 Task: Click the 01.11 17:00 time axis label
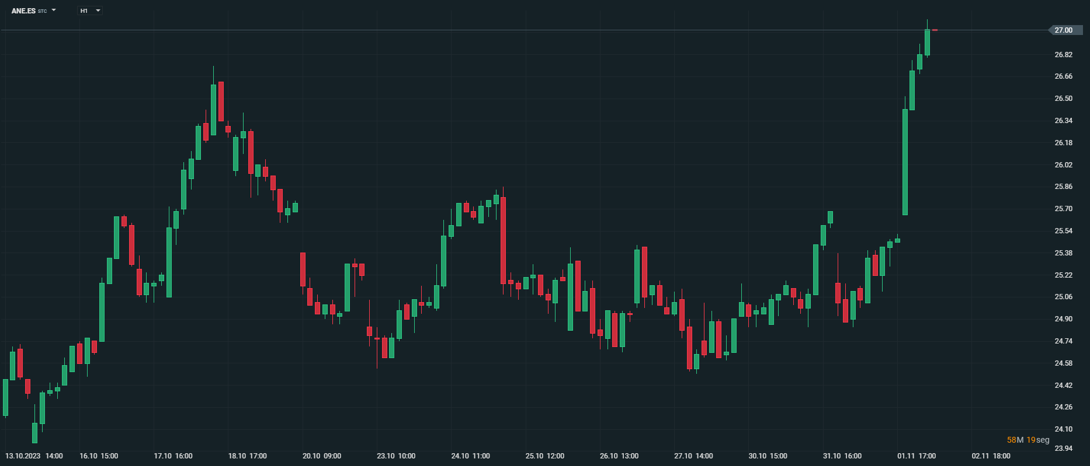coord(917,456)
